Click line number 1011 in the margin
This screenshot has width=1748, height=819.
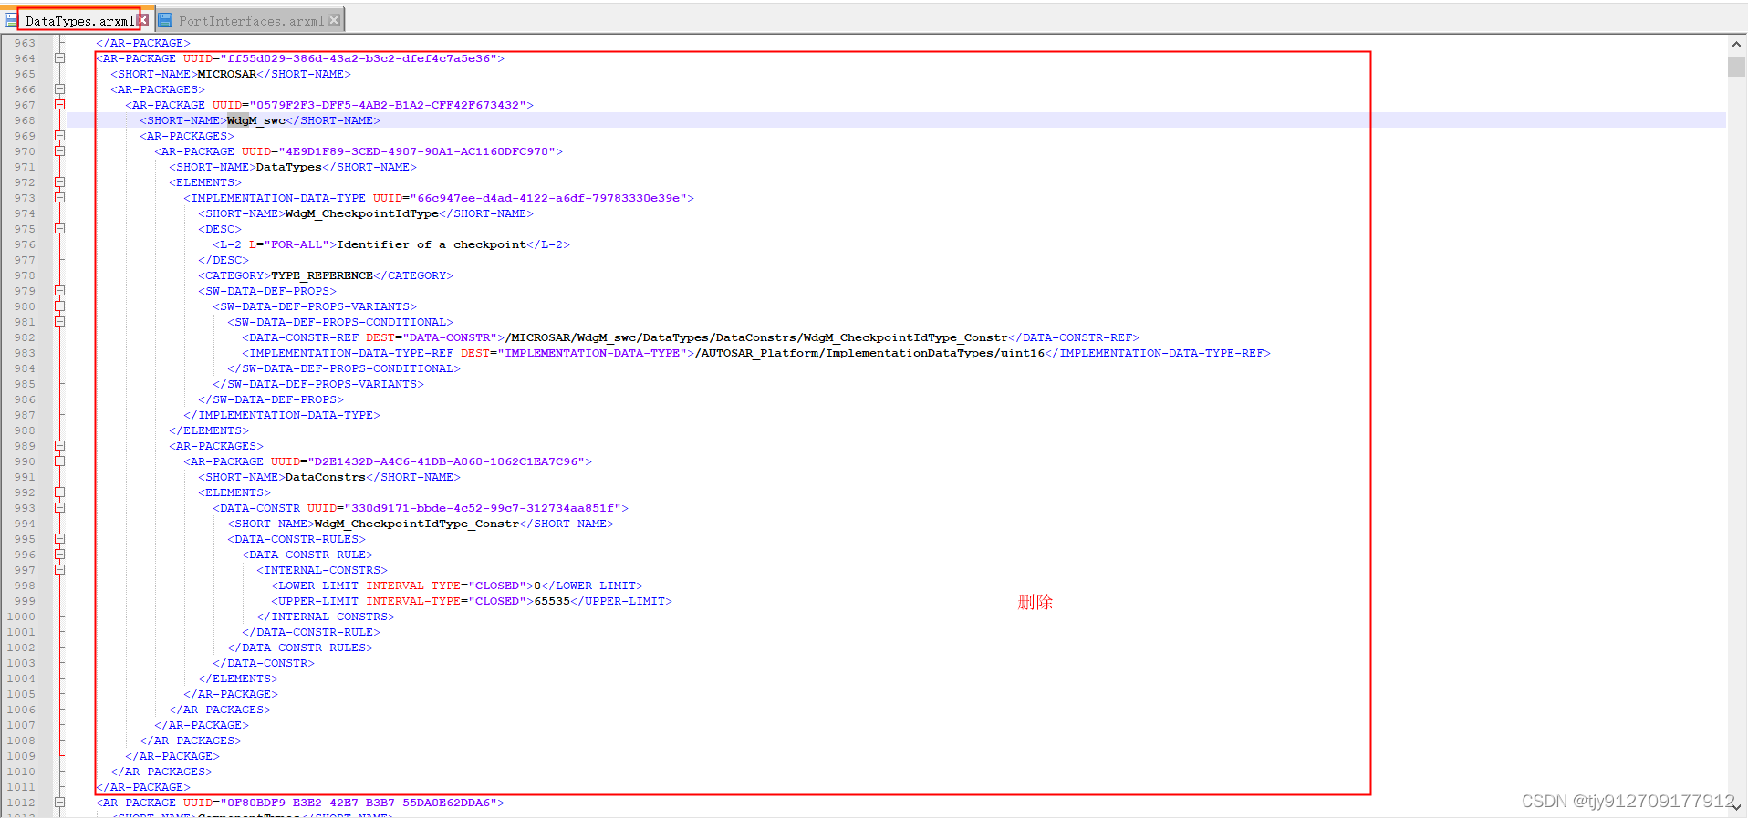click(21, 787)
